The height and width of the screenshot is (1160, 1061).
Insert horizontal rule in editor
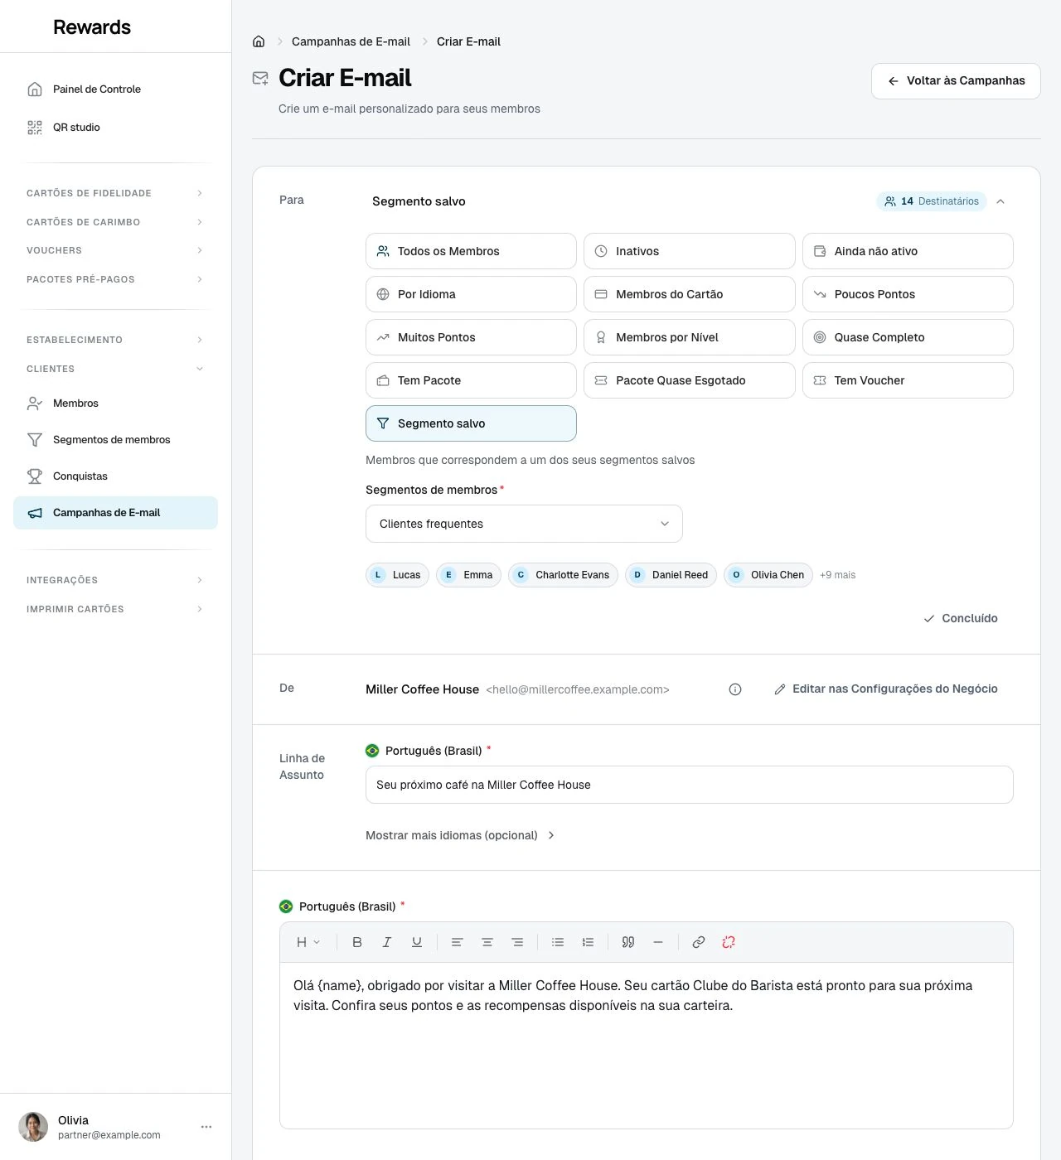click(x=658, y=942)
